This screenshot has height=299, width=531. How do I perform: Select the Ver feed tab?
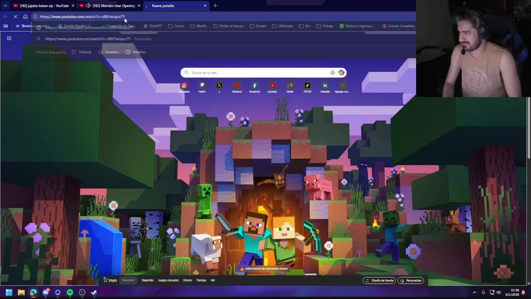pyautogui.click(x=213, y=280)
